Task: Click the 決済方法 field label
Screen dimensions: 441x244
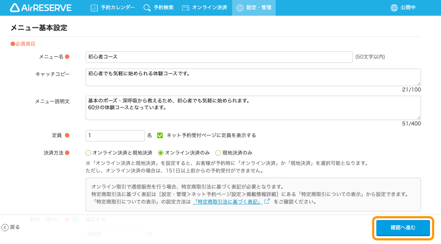Action: pos(54,153)
